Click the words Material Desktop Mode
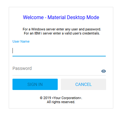Image resolution: width=122 pixels, height=116 pixels. (73, 17)
